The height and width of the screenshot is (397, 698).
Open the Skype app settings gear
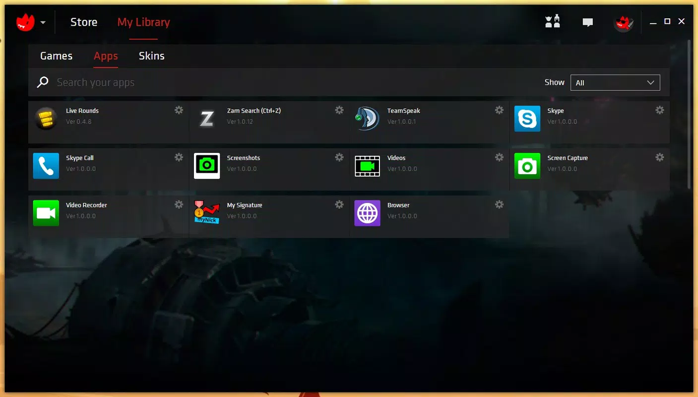660,110
